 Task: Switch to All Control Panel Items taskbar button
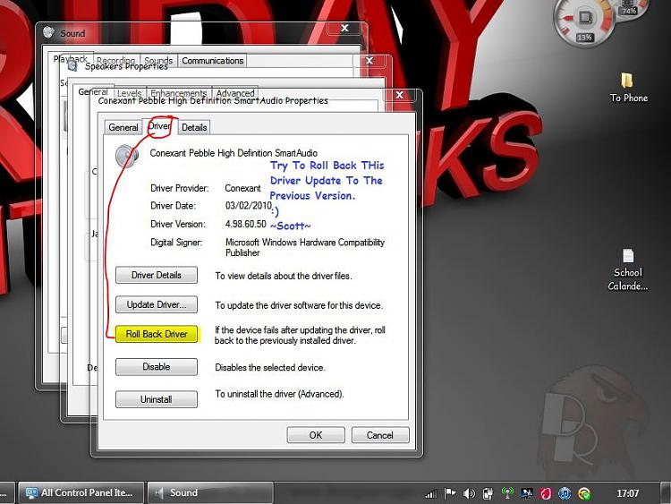pos(81,493)
